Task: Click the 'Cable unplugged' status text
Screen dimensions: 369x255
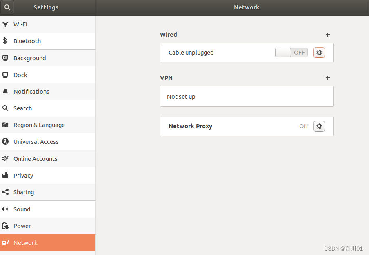Action: (x=191, y=53)
